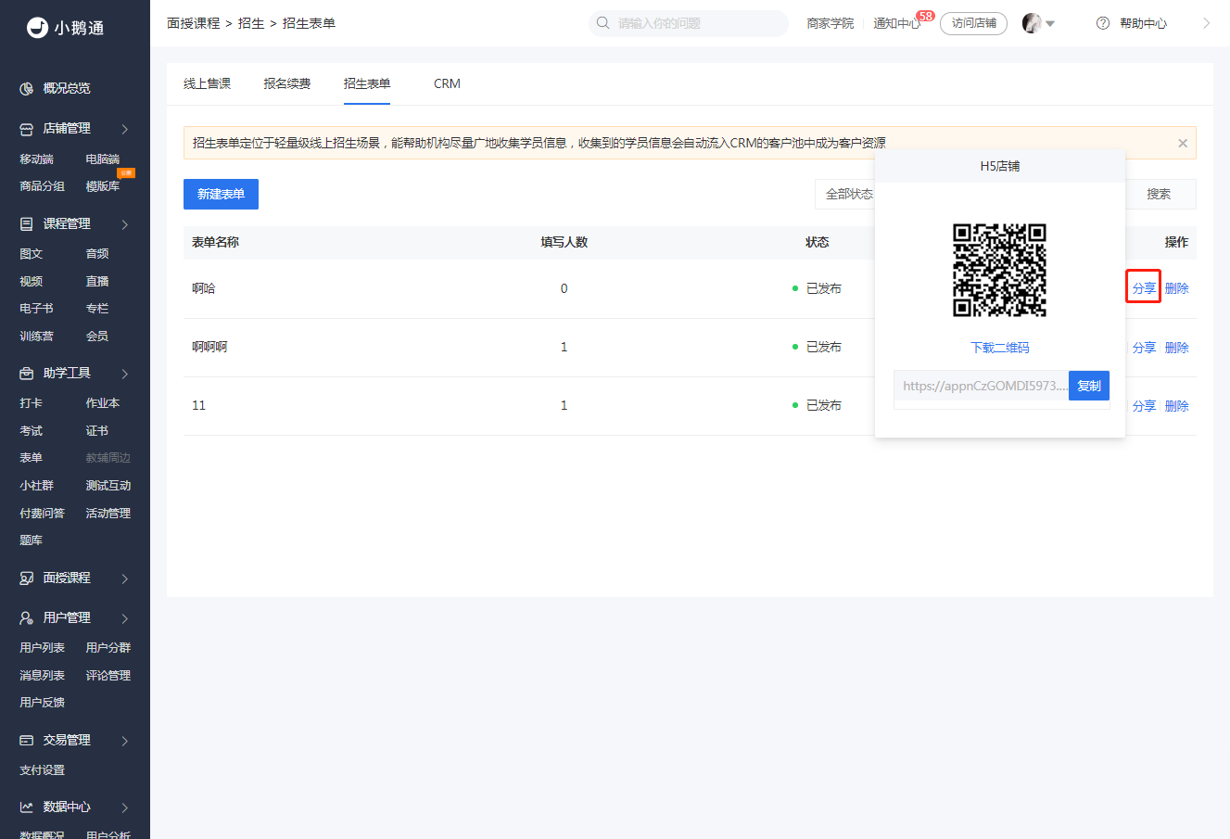Open 支付设置 in sidebar
The height and width of the screenshot is (839, 1230).
pyautogui.click(x=43, y=770)
